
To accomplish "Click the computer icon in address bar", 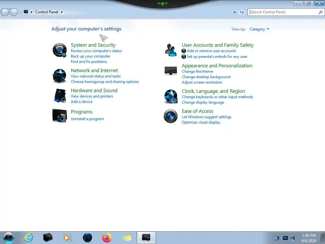I will point(26,12).
